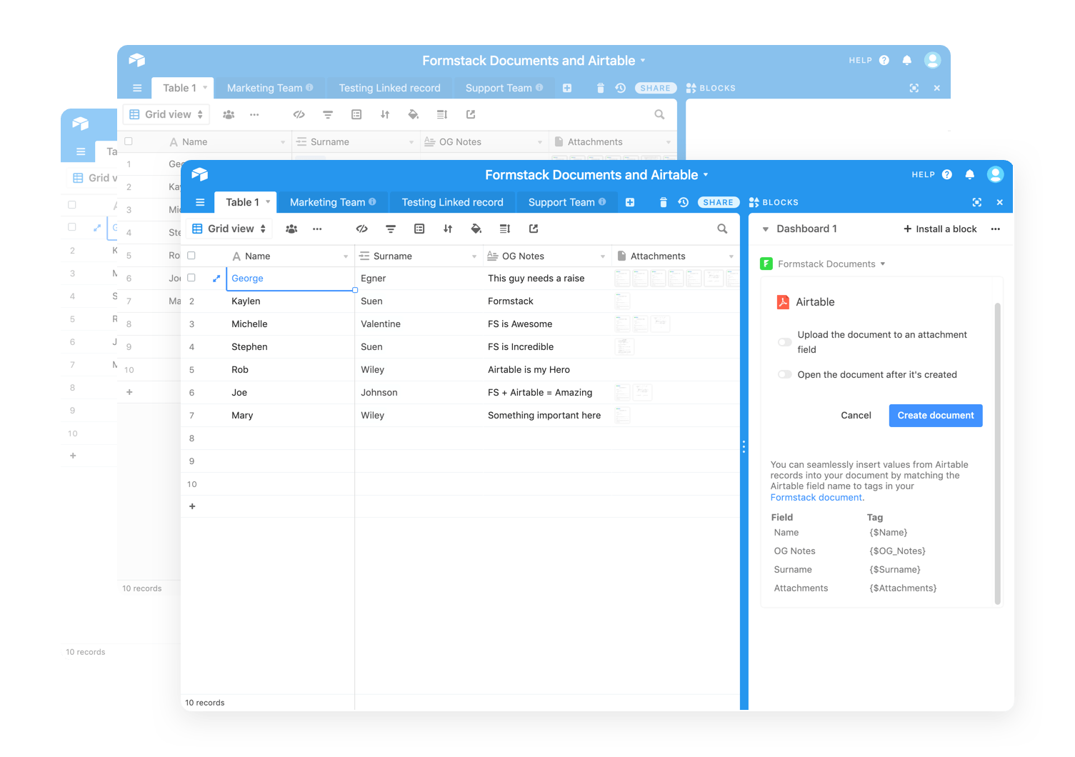
Task: Collapse Dashboard 1 with triangle
Action: pyautogui.click(x=766, y=229)
